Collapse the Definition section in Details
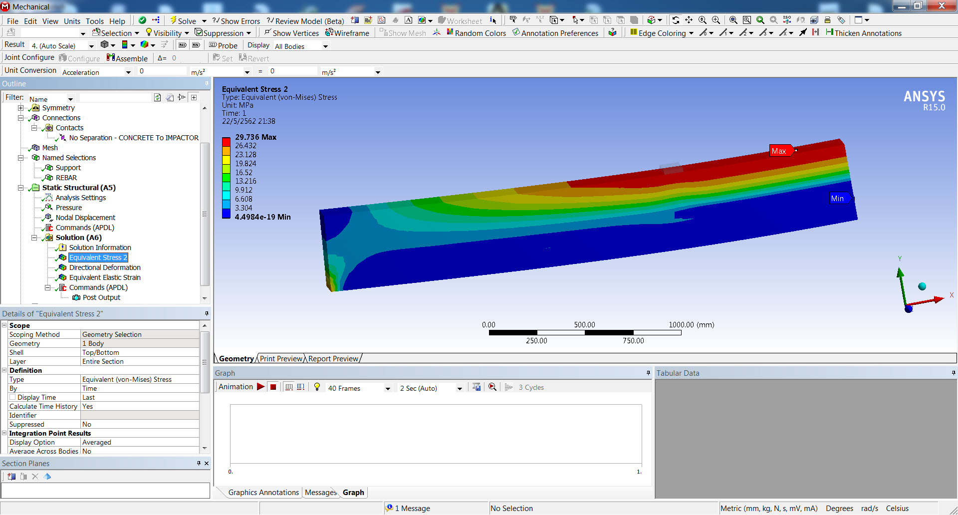958x515 pixels. pyautogui.click(x=4, y=370)
